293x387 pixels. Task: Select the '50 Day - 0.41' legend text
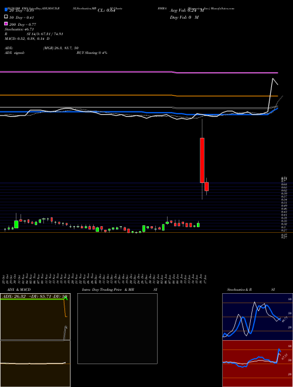(22, 18)
